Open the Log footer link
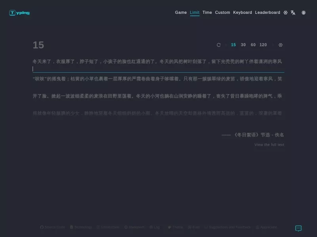The image size is (317, 237). [155, 227]
